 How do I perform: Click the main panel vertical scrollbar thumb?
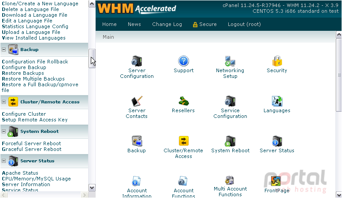click(x=339, y=75)
